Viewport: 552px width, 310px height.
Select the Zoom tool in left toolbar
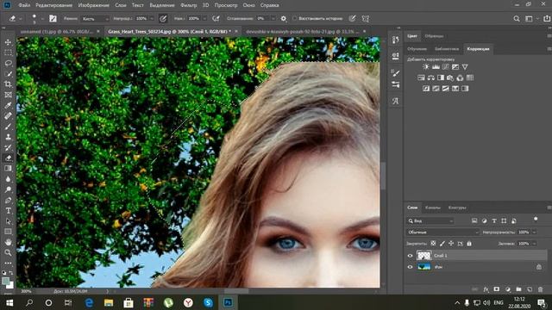coord(8,252)
